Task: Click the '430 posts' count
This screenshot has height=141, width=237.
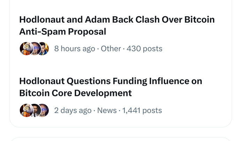Action: 144,49
